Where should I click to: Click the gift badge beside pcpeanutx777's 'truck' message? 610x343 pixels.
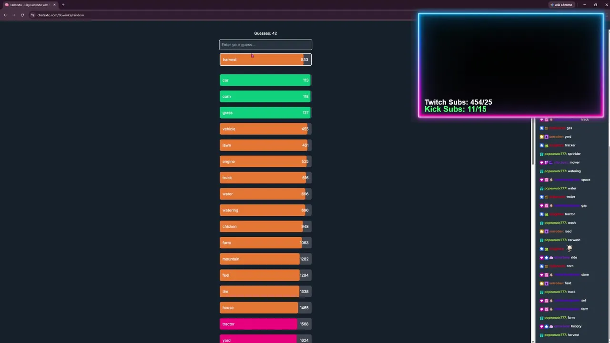point(541,292)
